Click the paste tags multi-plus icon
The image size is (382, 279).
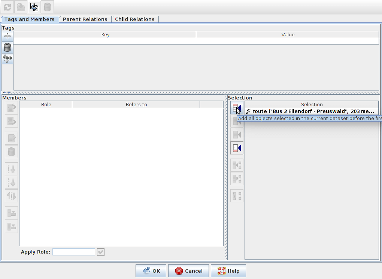7,59
